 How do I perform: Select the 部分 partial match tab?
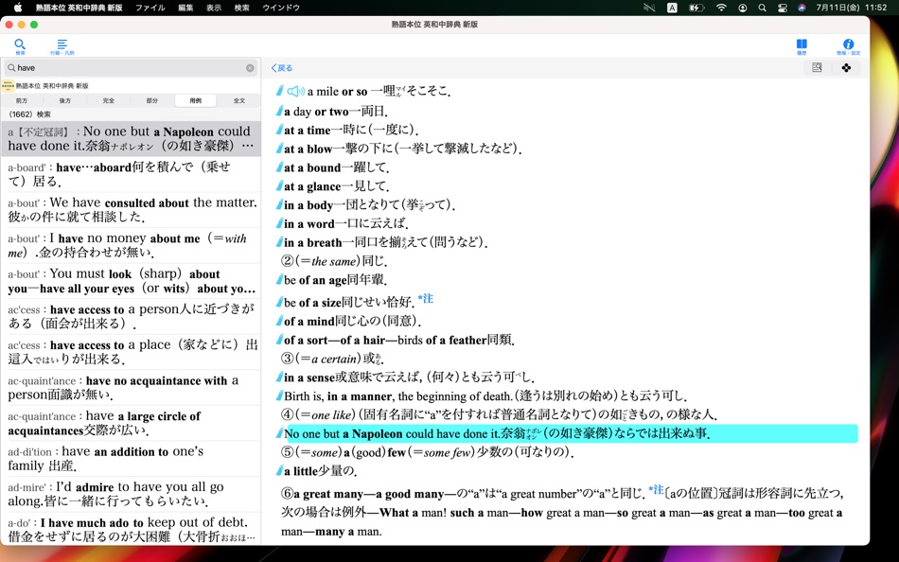coord(152,100)
